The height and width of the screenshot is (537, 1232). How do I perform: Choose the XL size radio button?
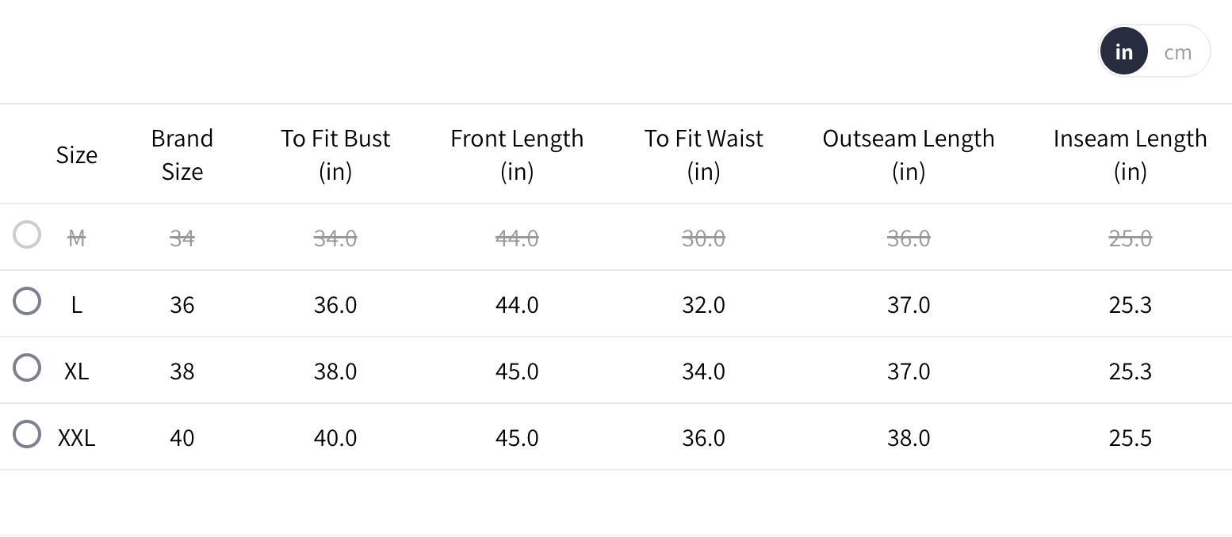[x=27, y=368]
